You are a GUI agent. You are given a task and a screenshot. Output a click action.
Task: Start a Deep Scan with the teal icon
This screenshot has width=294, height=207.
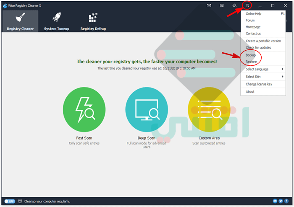[147, 110]
